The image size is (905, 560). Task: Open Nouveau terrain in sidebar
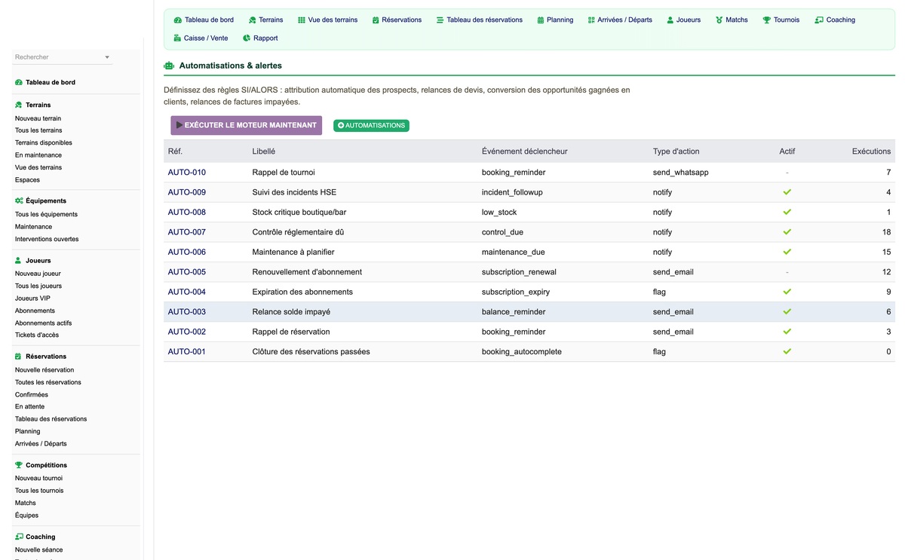pos(38,118)
